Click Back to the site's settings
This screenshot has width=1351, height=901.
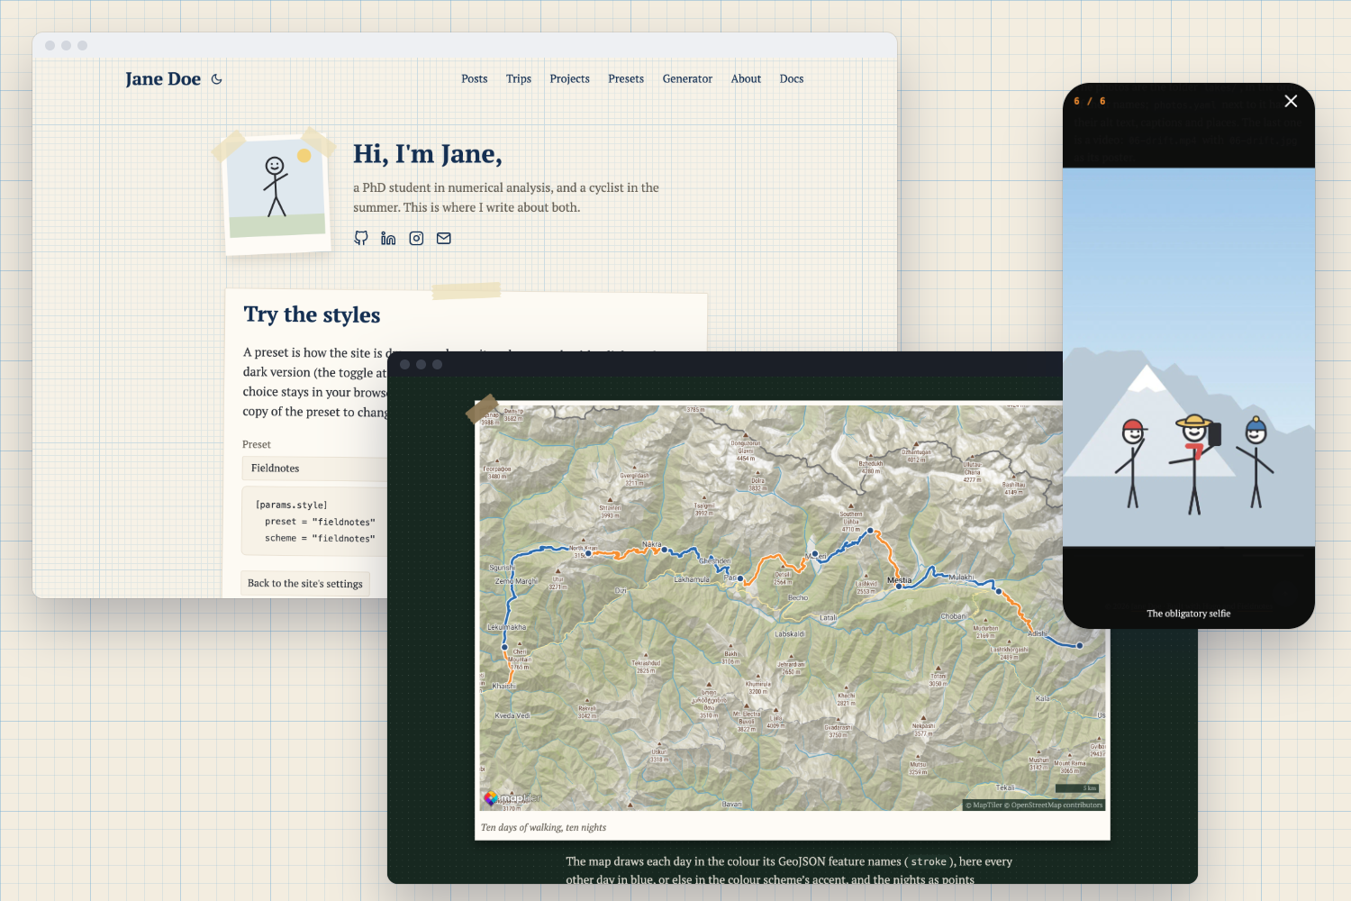(x=305, y=584)
